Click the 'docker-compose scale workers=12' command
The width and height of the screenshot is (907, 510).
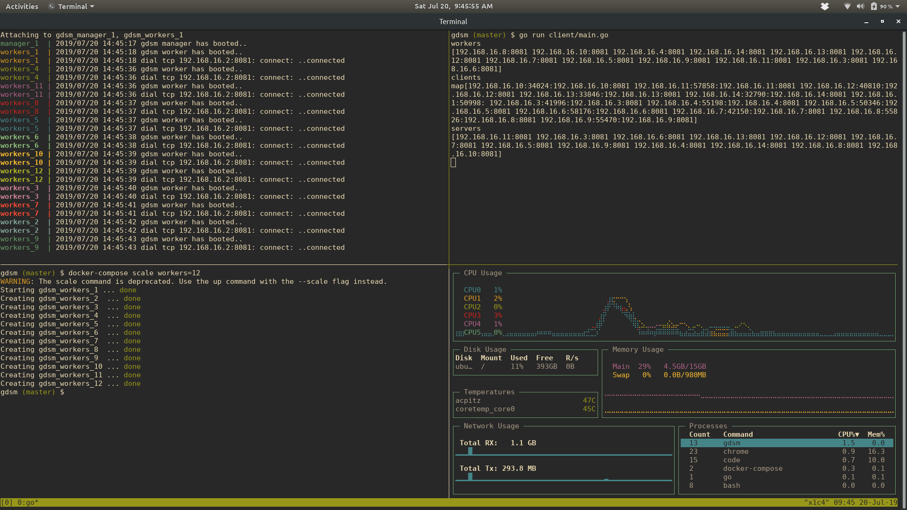134,273
